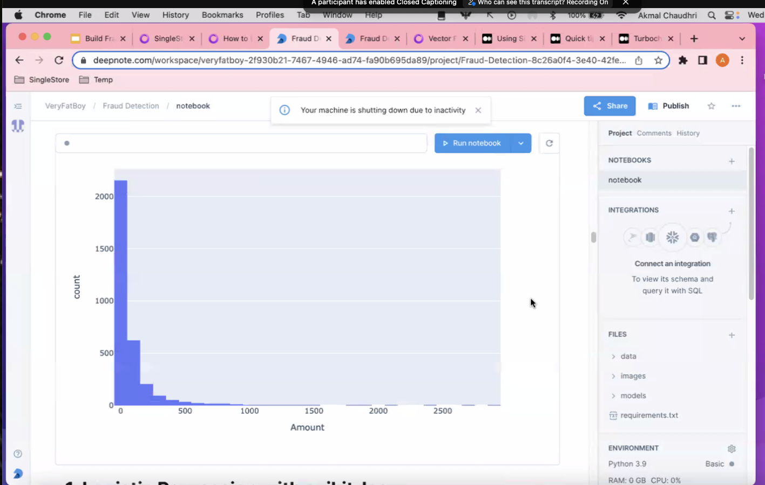765x485 pixels.
Task: Expand the models folder
Action: coord(633,396)
